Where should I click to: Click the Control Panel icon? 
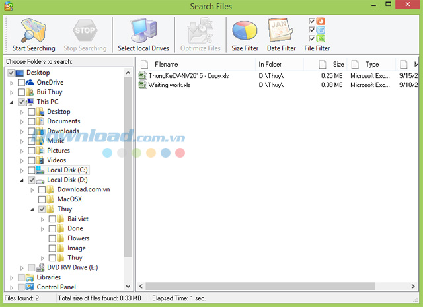point(30,287)
